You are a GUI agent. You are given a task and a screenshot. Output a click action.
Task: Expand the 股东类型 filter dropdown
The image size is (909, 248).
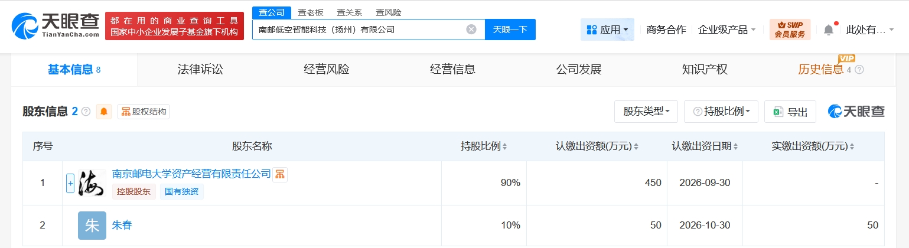(646, 112)
